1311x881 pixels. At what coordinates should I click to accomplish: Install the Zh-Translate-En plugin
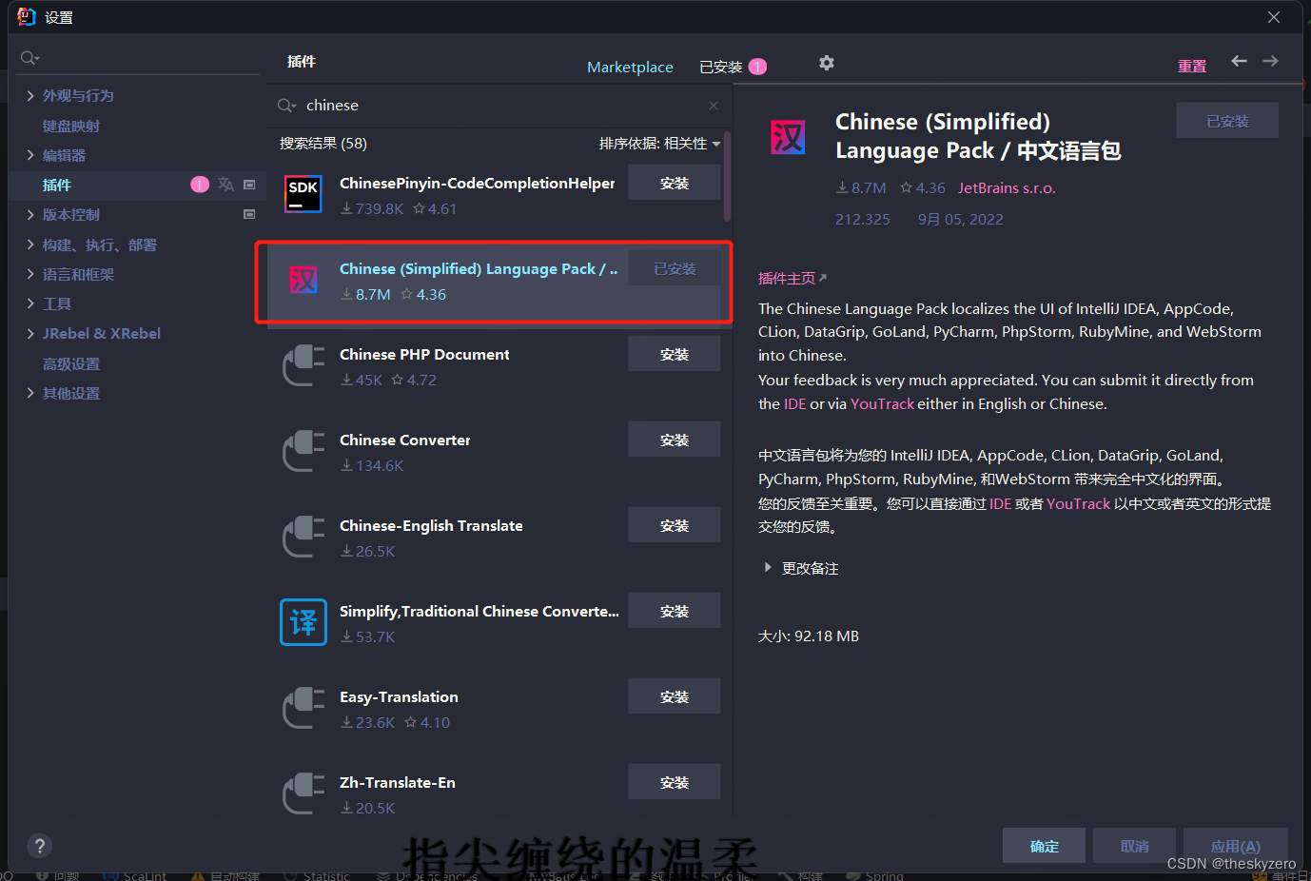coord(674,782)
